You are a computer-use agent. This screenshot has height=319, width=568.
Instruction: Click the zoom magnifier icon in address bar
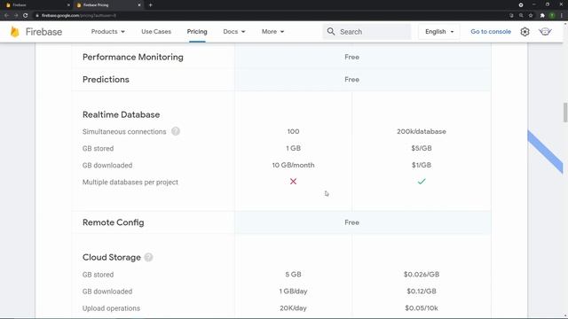[521, 16]
